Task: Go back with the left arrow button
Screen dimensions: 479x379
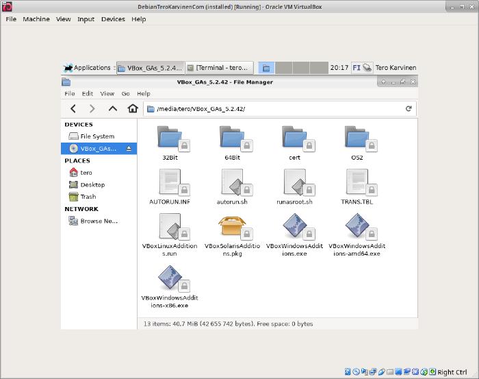Action: click(x=73, y=108)
